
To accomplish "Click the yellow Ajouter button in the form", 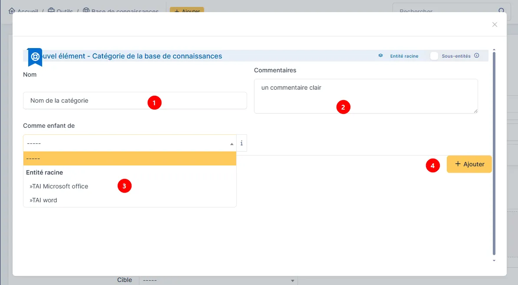I will (469, 164).
